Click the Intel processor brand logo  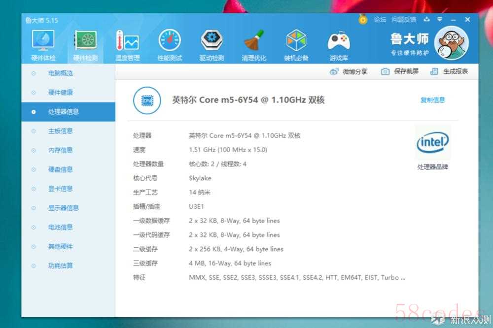(x=433, y=143)
